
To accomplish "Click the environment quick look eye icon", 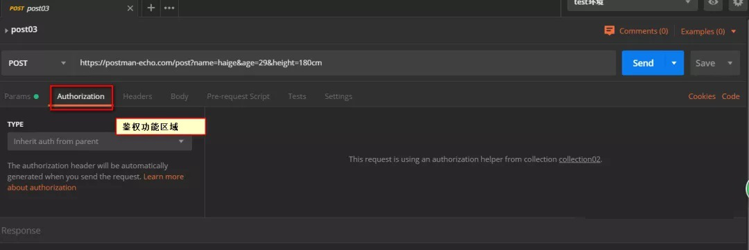I will pyautogui.click(x=714, y=3).
